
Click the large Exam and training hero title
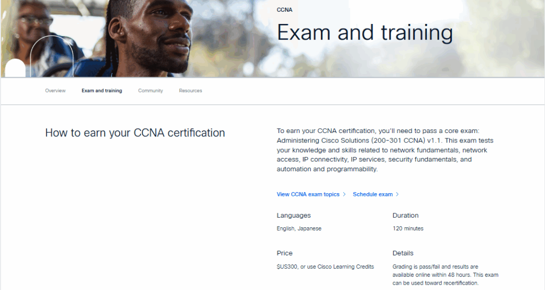point(365,32)
